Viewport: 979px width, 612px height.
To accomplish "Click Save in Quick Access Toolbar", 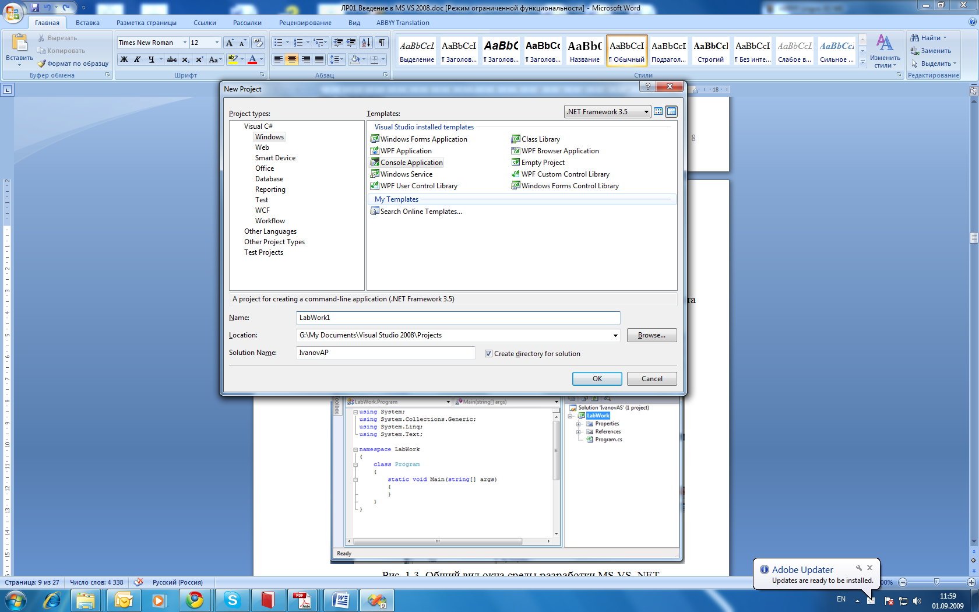I will coord(35,8).
